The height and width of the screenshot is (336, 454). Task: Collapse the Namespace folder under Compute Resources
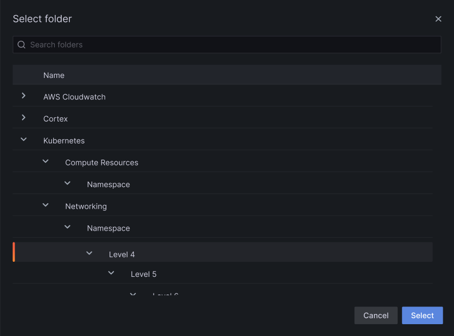click(x=67, y=183)
